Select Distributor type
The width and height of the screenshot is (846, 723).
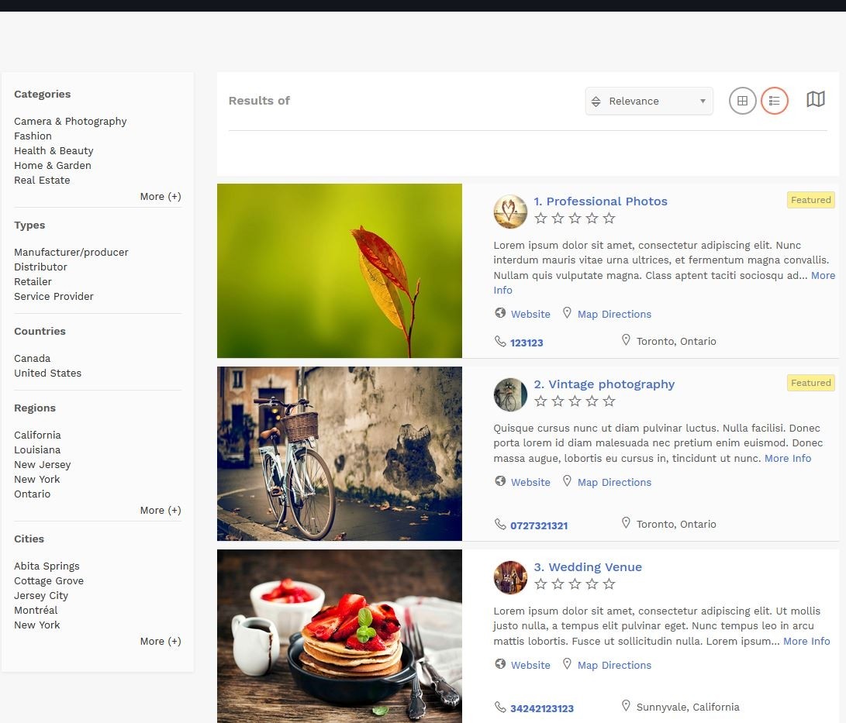pyautogui.click(x=40, y=267)
